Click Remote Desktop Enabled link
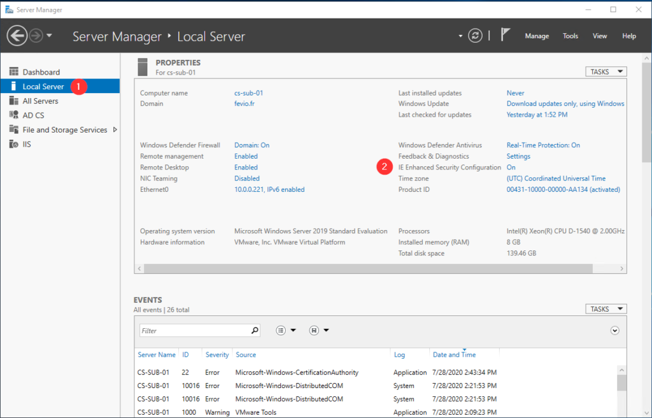This screenshot has height=418, width=652. click(246, 168)
